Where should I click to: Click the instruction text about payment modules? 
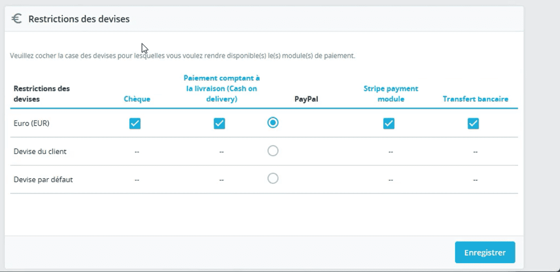coord(182,56)
